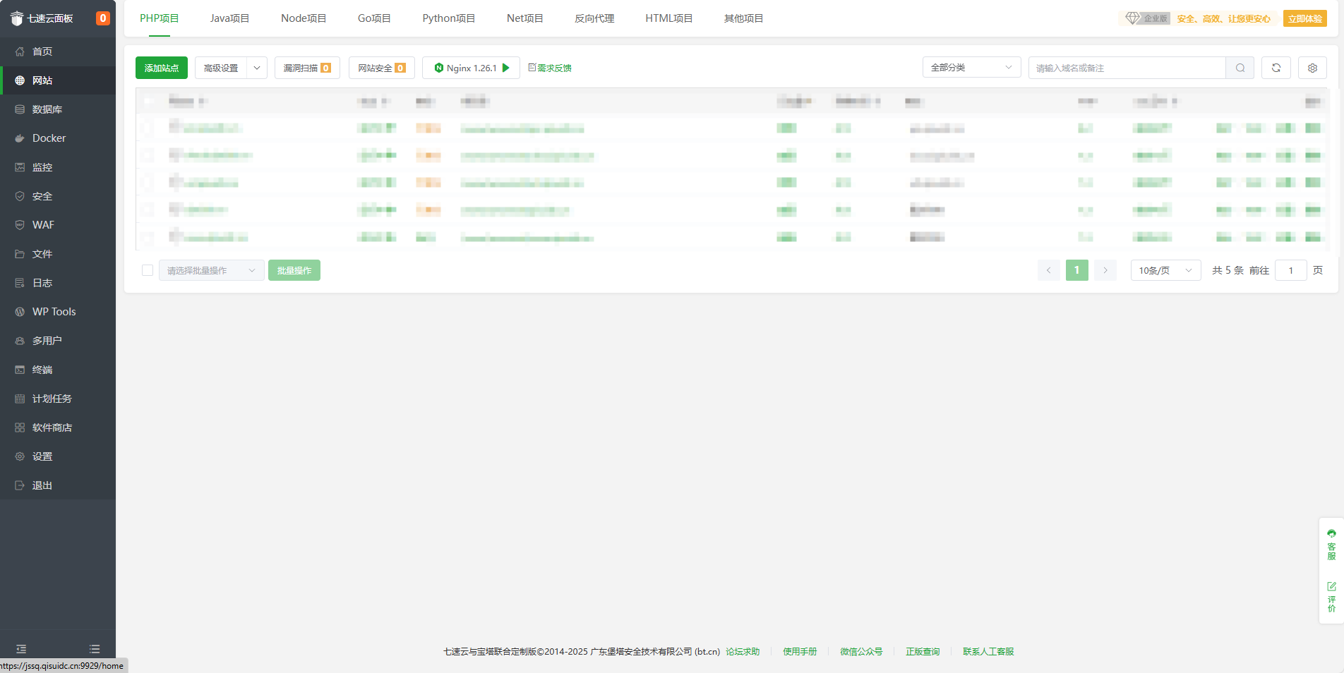Click the 企业版 diamond badge

pyautogui.click(x=1147, y=18)
